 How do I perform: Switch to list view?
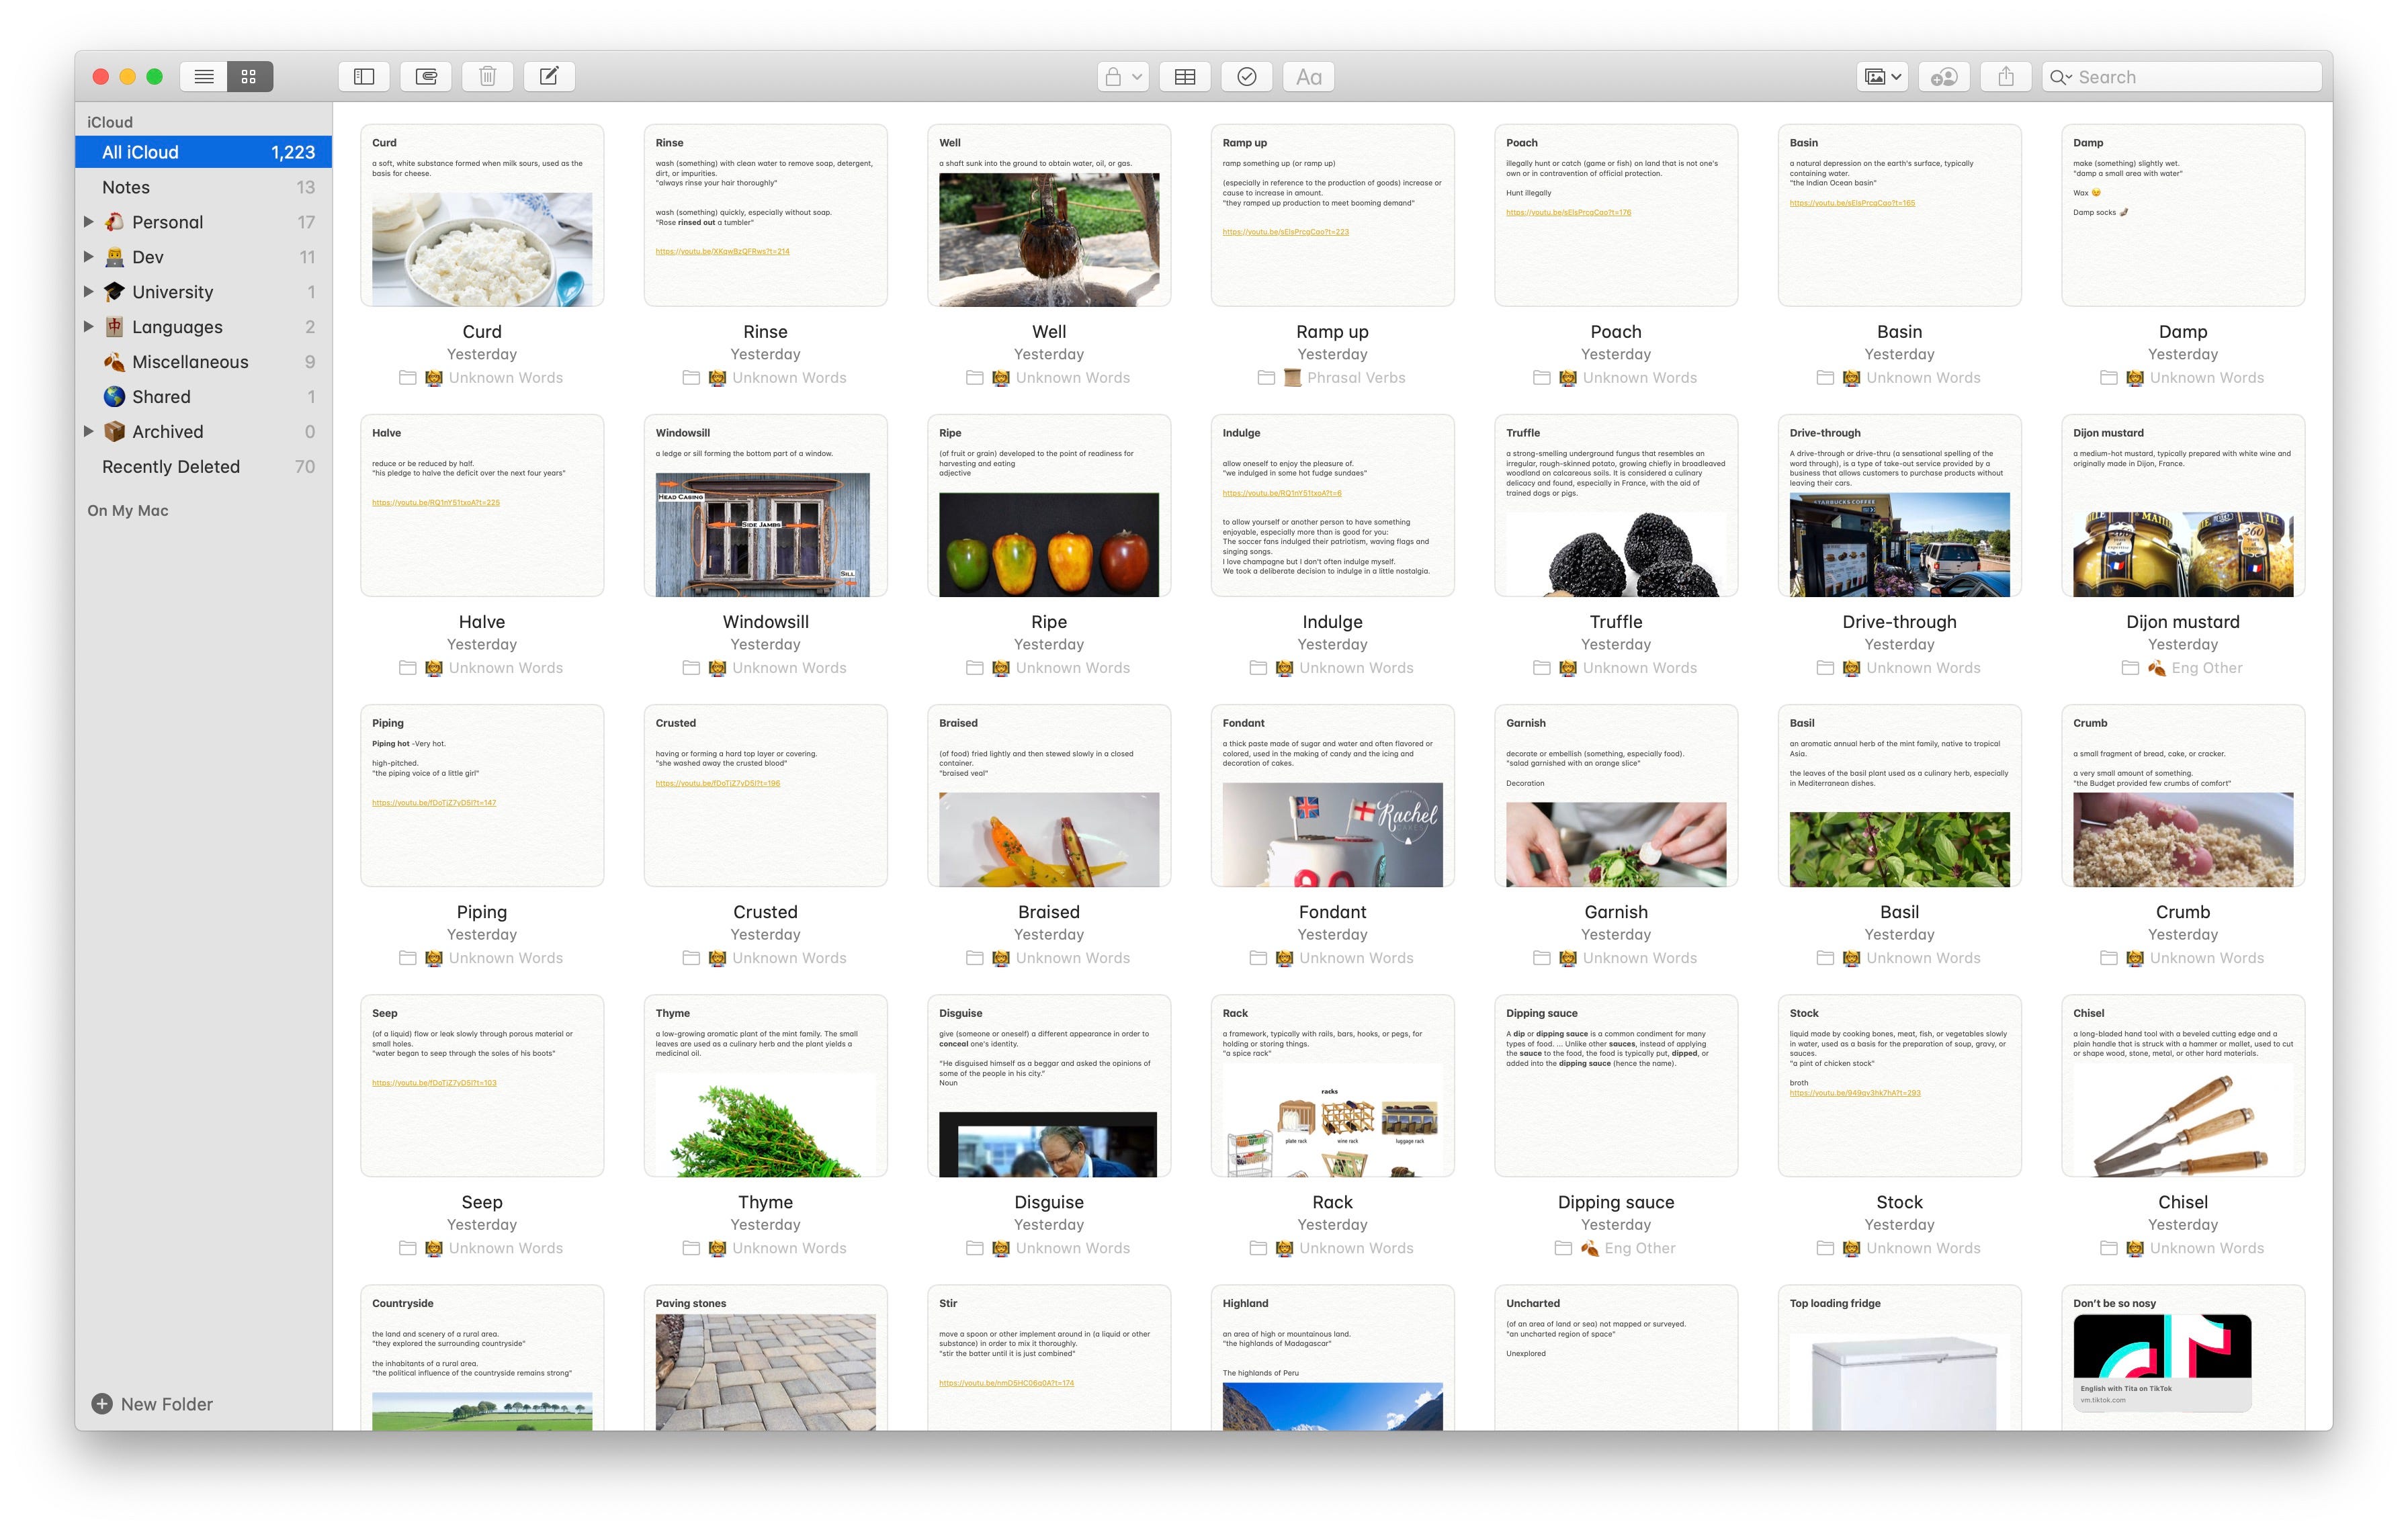coord(204,77)
